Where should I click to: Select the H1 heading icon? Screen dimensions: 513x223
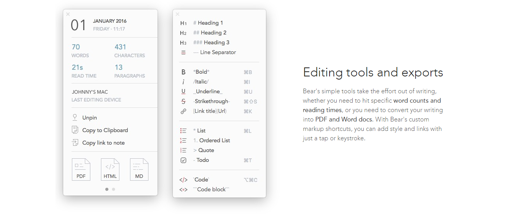pyautogui.click(x=183, y=23)
